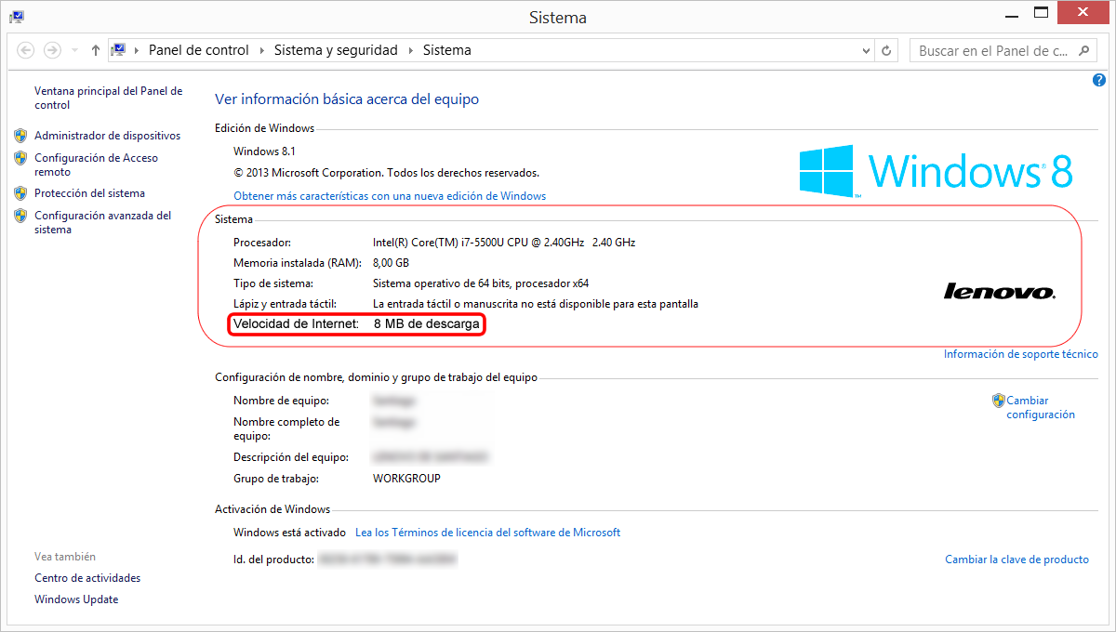Click shield icon beside Configuración avanzada del sistema
1116x632 pixels.
[20, 216]
